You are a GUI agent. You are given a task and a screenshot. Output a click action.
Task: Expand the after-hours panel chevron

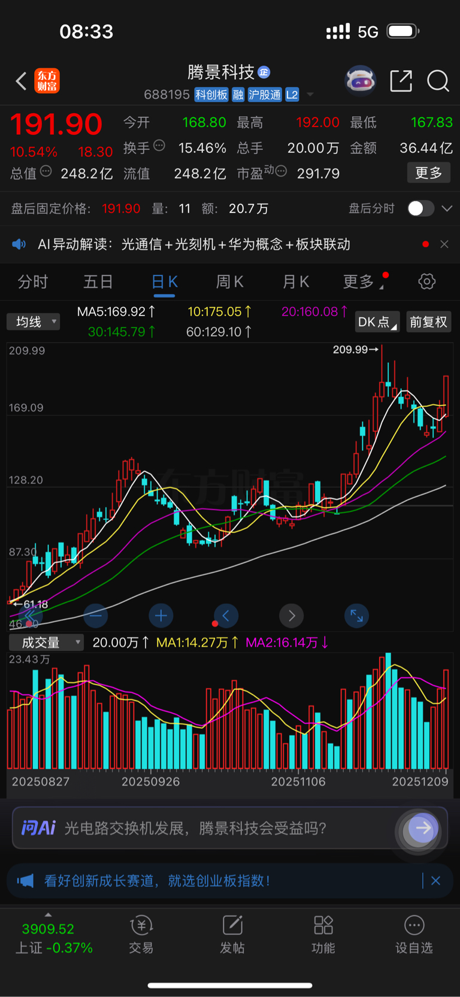click(x=447, y=208)
